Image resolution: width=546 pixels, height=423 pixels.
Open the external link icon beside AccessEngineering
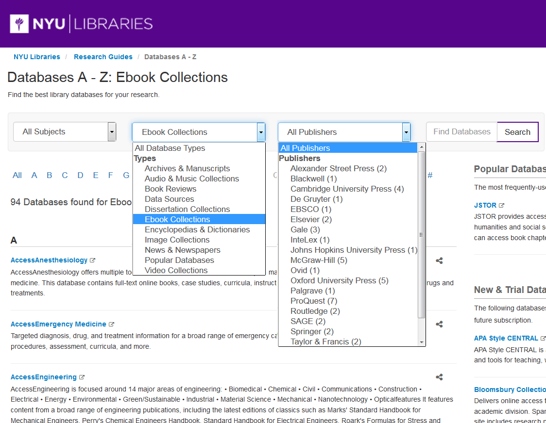point(82,377)
